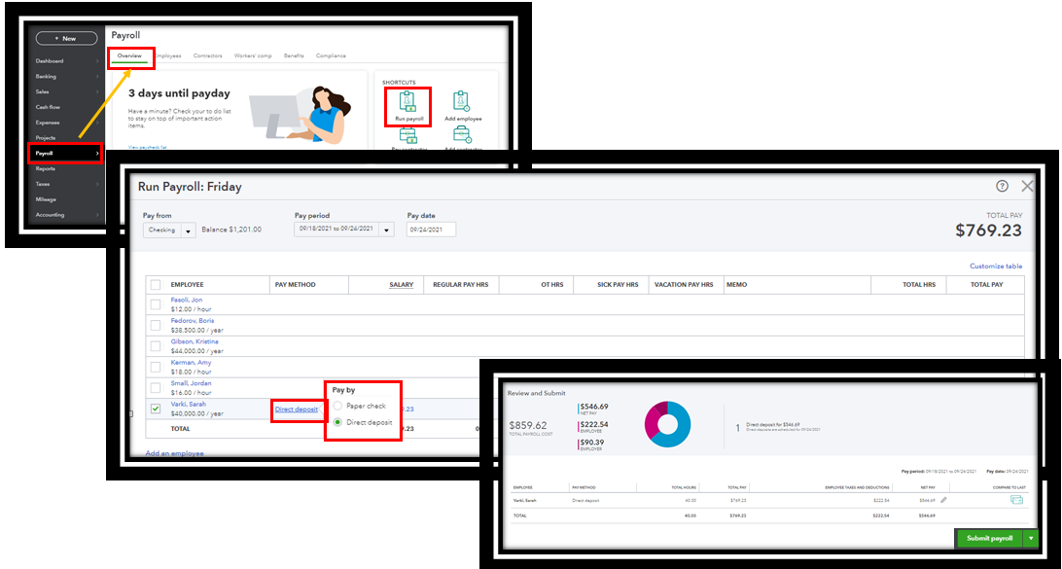Switch to the Benefits tab
The height and width of the screenshot is (569, 1062).
tap(294, 56)
